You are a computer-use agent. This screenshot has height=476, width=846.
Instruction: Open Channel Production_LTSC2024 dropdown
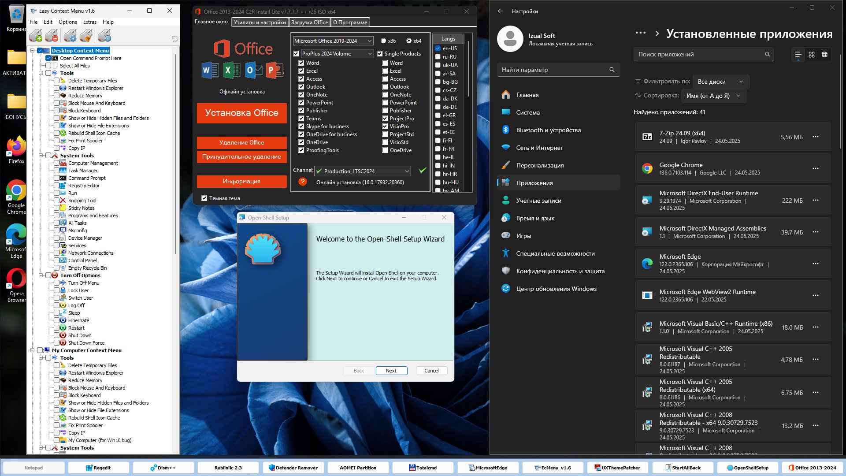click(x=363, y=171)
